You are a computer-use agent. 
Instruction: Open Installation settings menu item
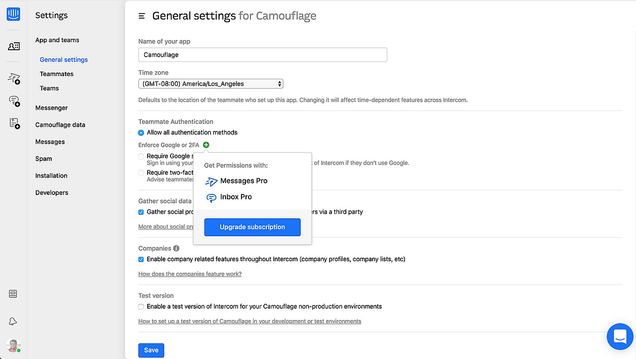[51, 176]
